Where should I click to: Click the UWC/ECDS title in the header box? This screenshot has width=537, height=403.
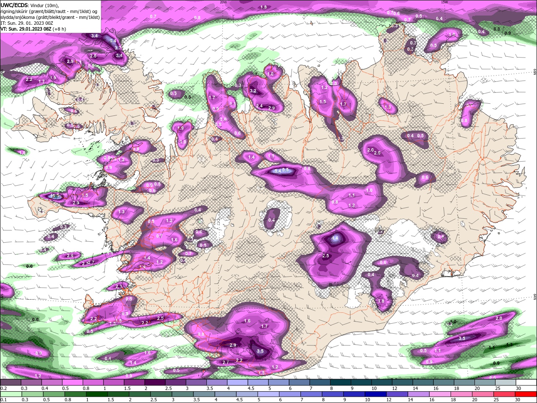pyautogui.click(x=14, y=5)
